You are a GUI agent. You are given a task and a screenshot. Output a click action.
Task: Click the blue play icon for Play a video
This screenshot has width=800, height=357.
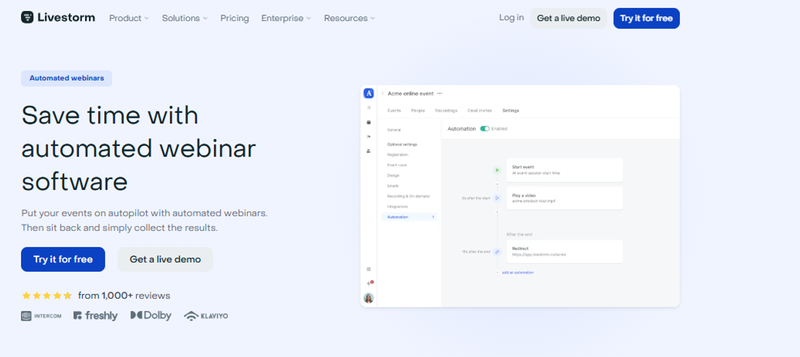497,198
